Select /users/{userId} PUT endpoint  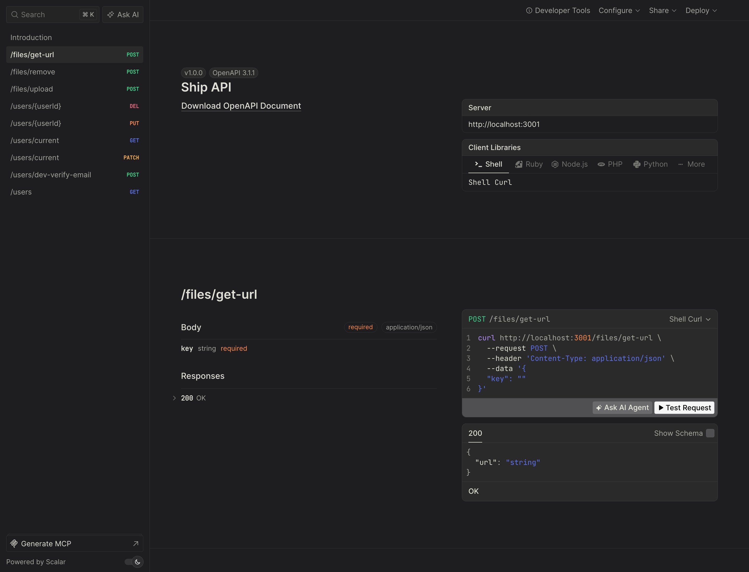pos(75,123)
